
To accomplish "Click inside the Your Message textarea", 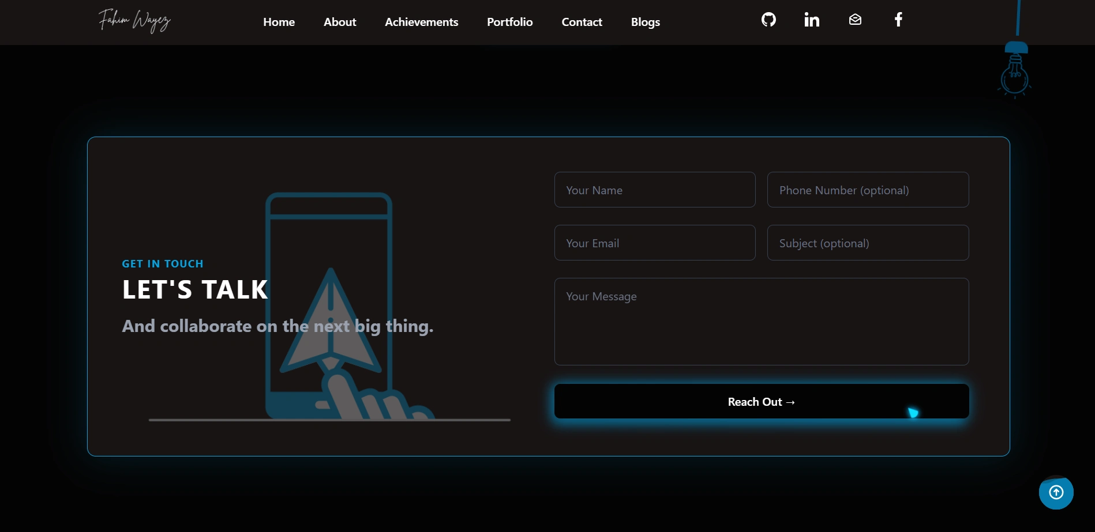I will click(761, 322).
